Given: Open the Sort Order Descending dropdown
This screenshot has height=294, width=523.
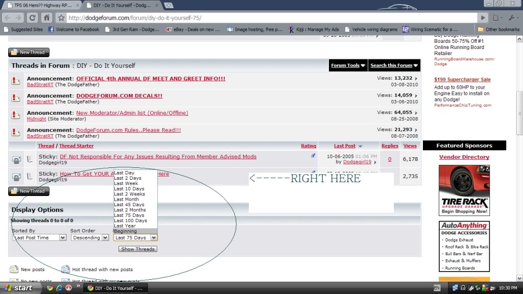Looking at the screenshot, I should (x=90, y=238).
